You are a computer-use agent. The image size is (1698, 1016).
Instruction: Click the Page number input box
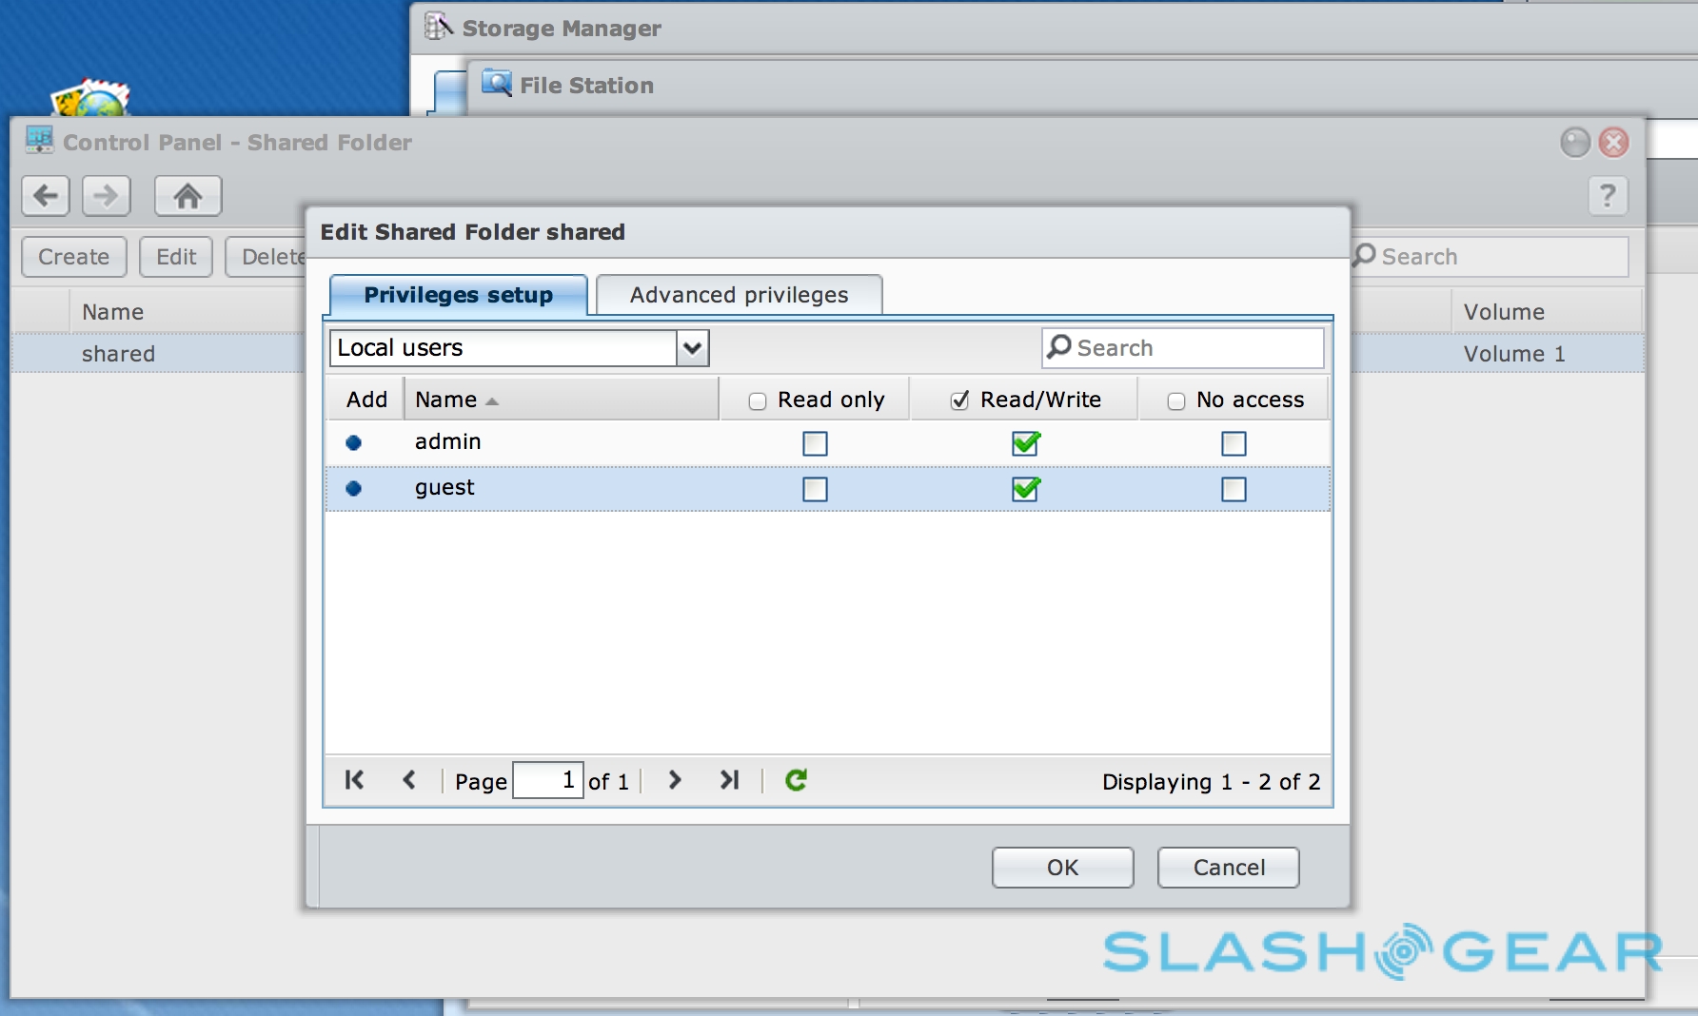pyautogui.click(x=548, y=781)
